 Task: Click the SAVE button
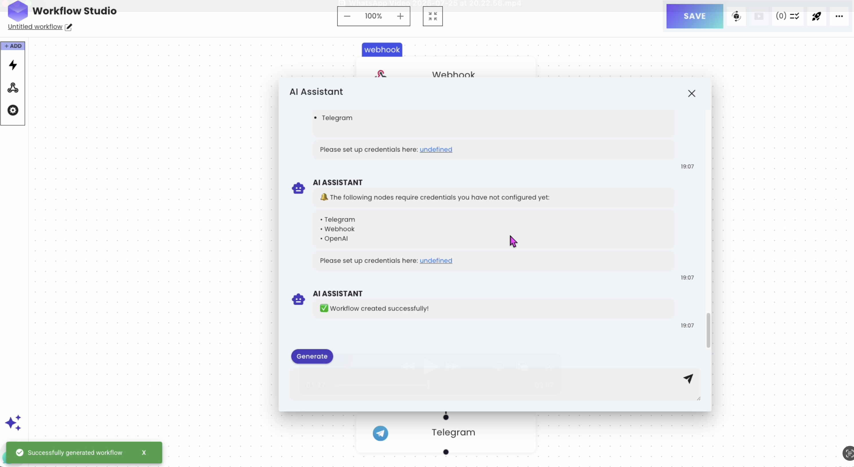point(694,16)
